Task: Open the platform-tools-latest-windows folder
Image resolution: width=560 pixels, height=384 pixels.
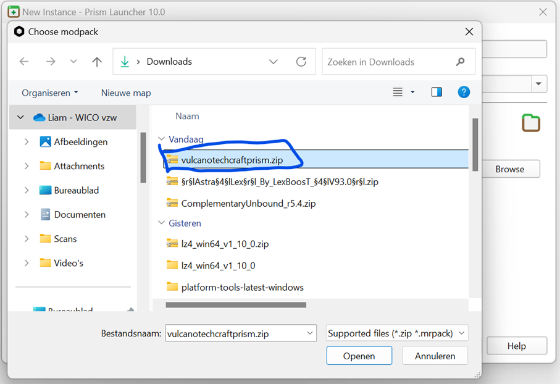Action: (242, 287)
